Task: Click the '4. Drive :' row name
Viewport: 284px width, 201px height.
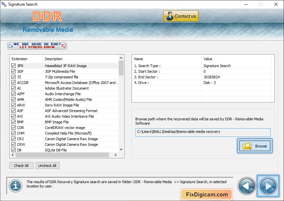Action: click(142, 83)
